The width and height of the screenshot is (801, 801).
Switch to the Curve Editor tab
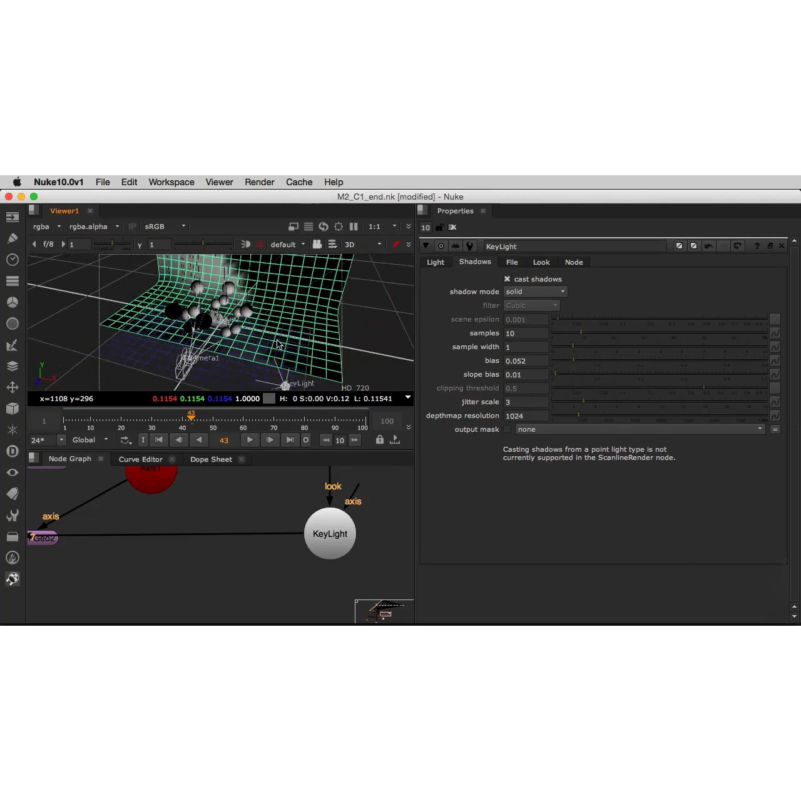click(x=141, y=459)
